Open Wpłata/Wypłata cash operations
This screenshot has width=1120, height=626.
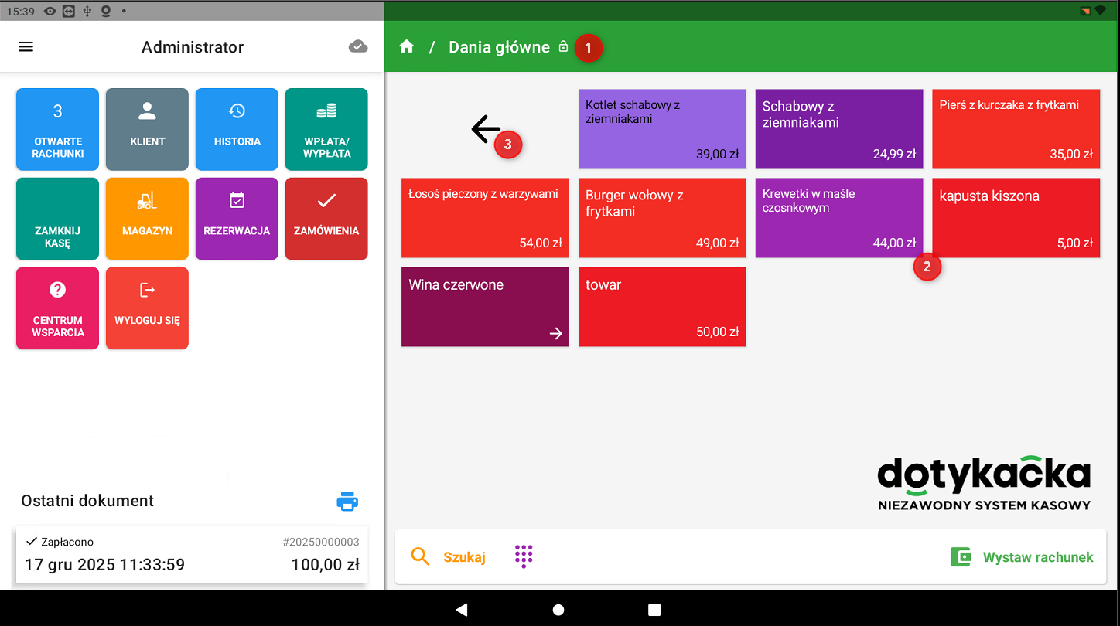326,129
